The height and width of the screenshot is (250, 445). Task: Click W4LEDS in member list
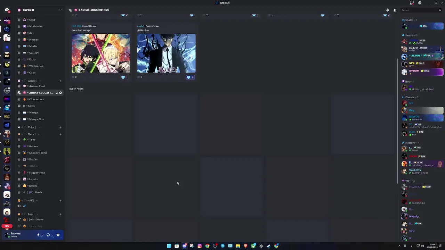(x=422, y=171)
